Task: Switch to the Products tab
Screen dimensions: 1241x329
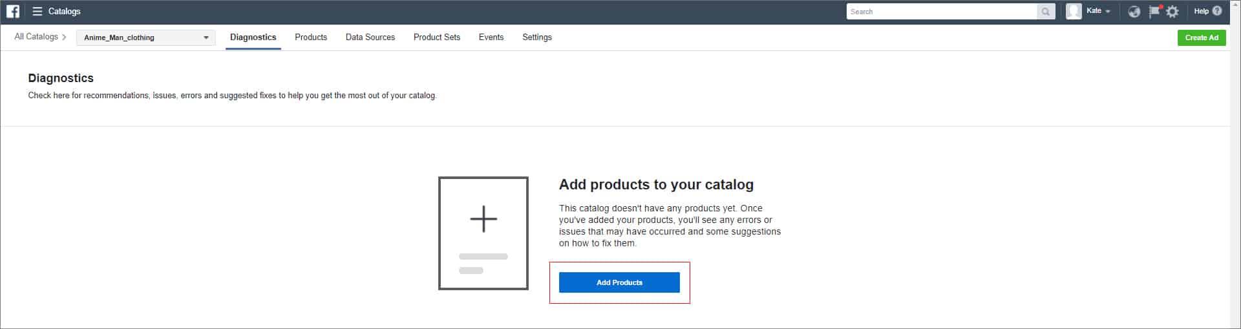Action: coord(311,37)
